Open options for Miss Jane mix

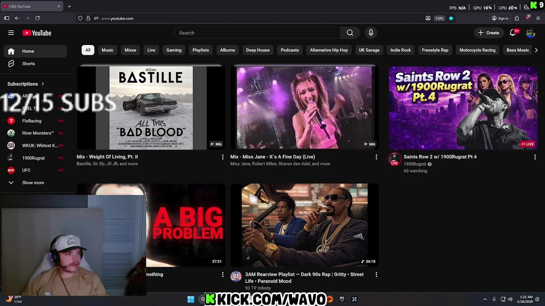[x=376, y=157]
